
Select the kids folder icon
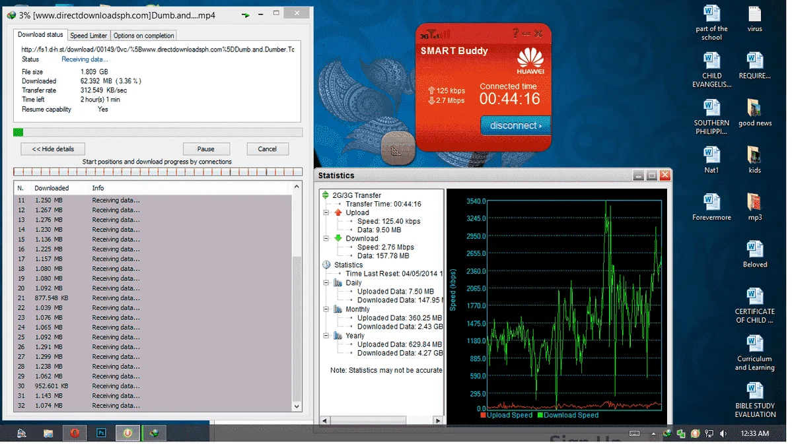pos(754,160)
